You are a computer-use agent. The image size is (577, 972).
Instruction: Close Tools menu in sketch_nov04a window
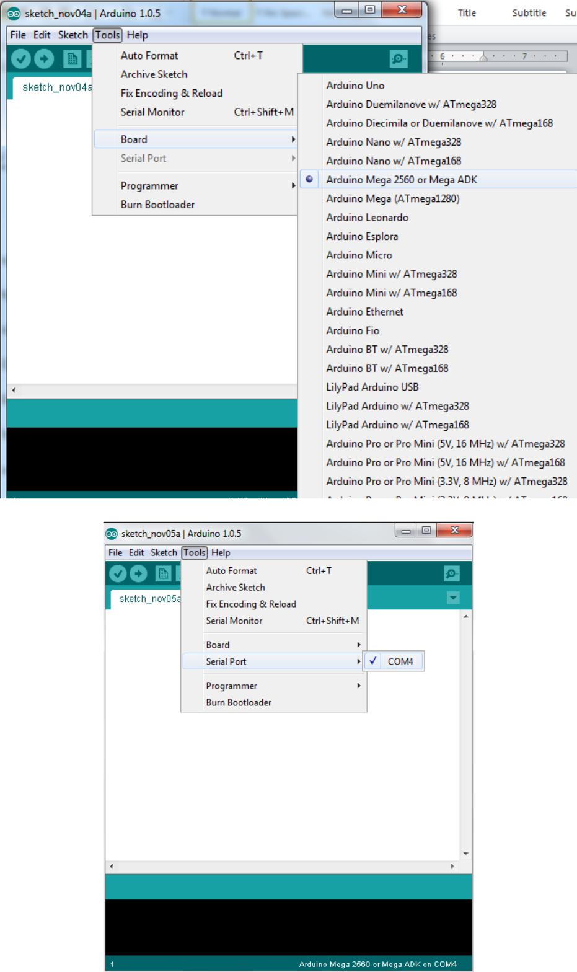click(x=108, y=35)
